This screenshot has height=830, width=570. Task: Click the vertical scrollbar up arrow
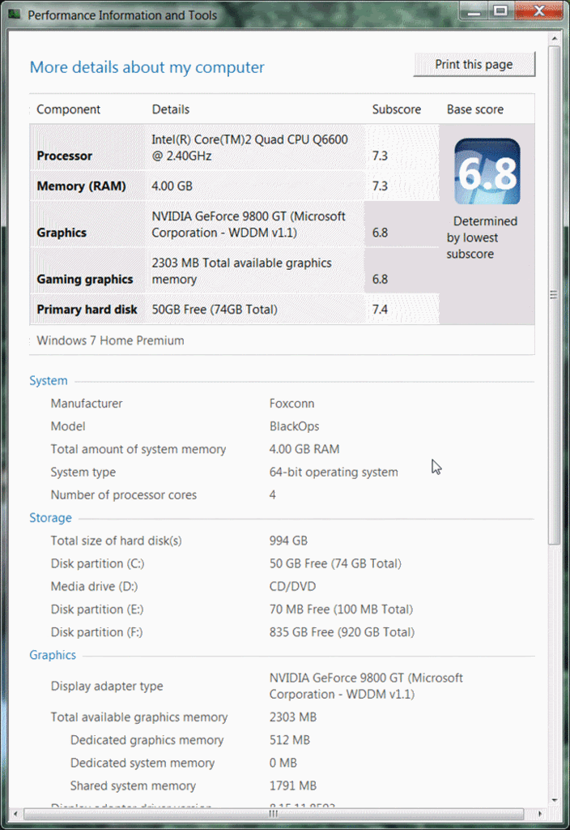tap(554, 39)
